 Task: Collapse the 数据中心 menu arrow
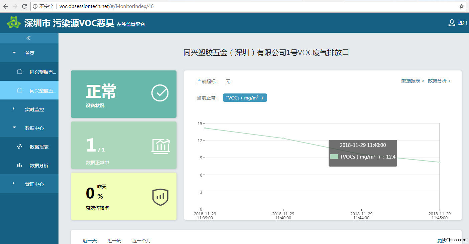[14, 128]
